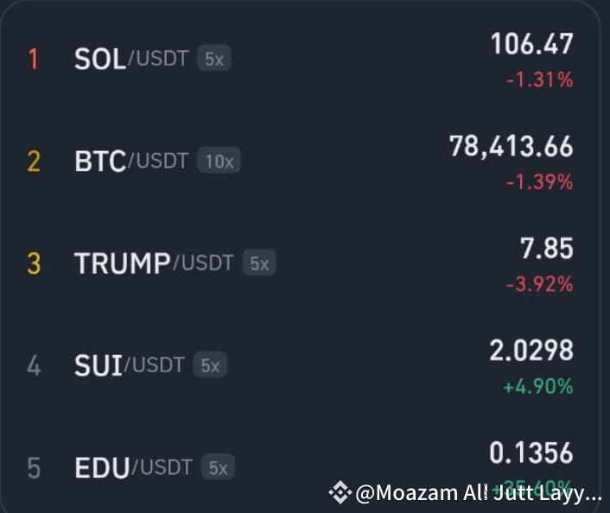This screenshot has width=610, height=513.
Task: Click the Binance logo icon in watermark
Action: click(x=340, y=492)
